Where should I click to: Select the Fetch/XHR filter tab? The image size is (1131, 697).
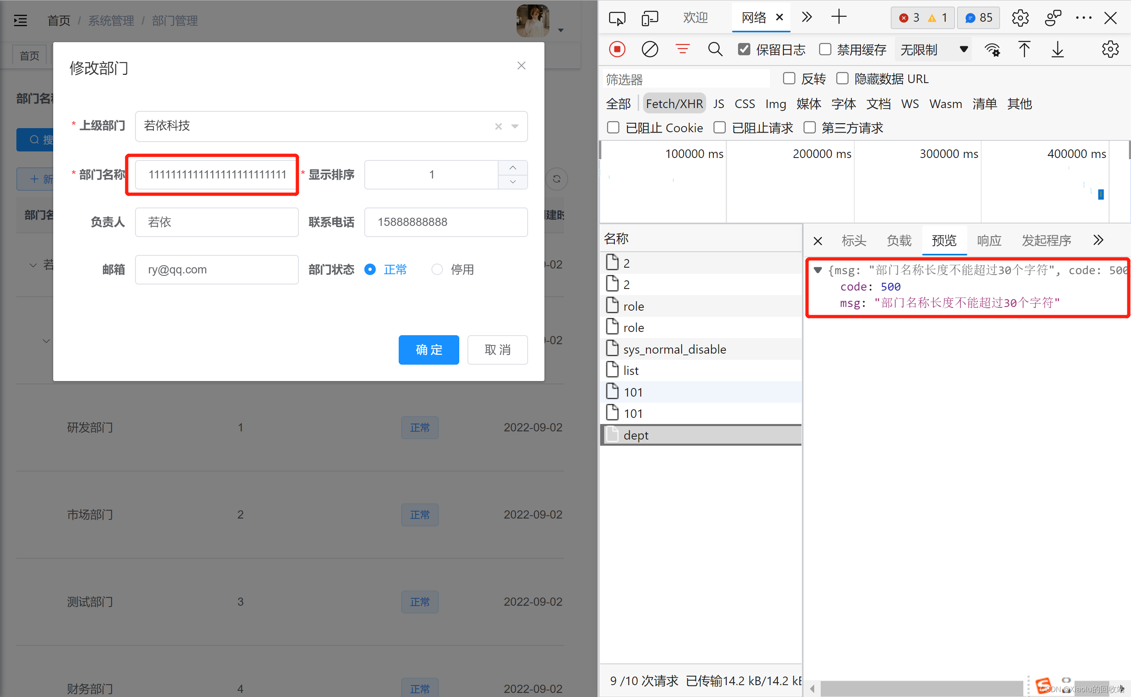click(674, 103)
